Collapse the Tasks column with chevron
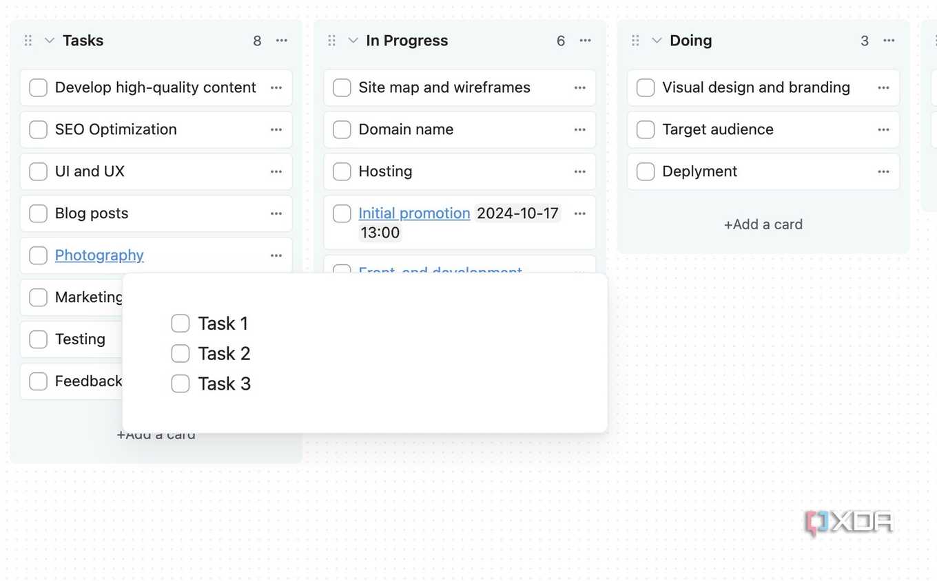Viewport: 937px width, 581px height. click(50, 41)
